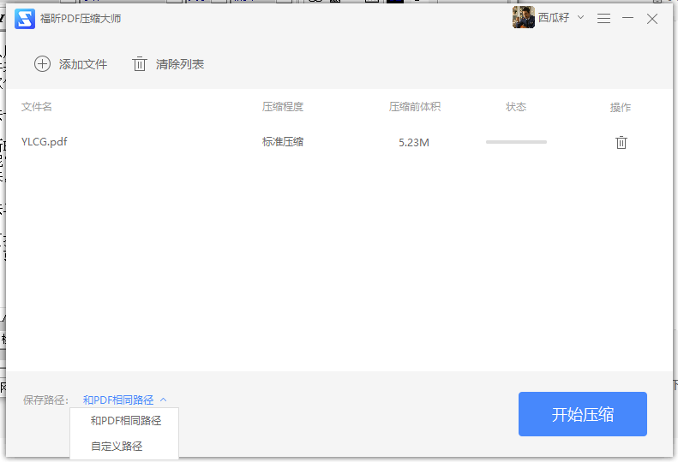Click the 状态 column header
The height and width of the screenshot is (462, 678).
[516, 107]
